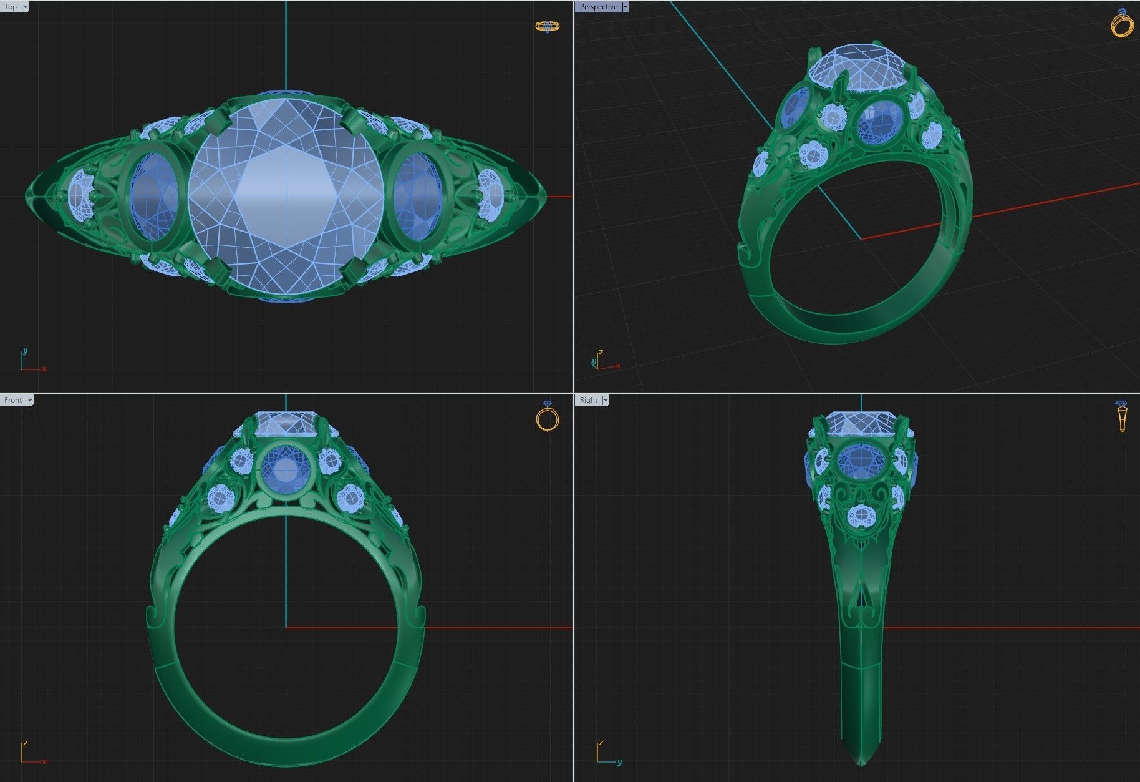This screenshot has width=1140, height=782.
Task: Select the large center gemstone in Top view
Action: [286, 196]
